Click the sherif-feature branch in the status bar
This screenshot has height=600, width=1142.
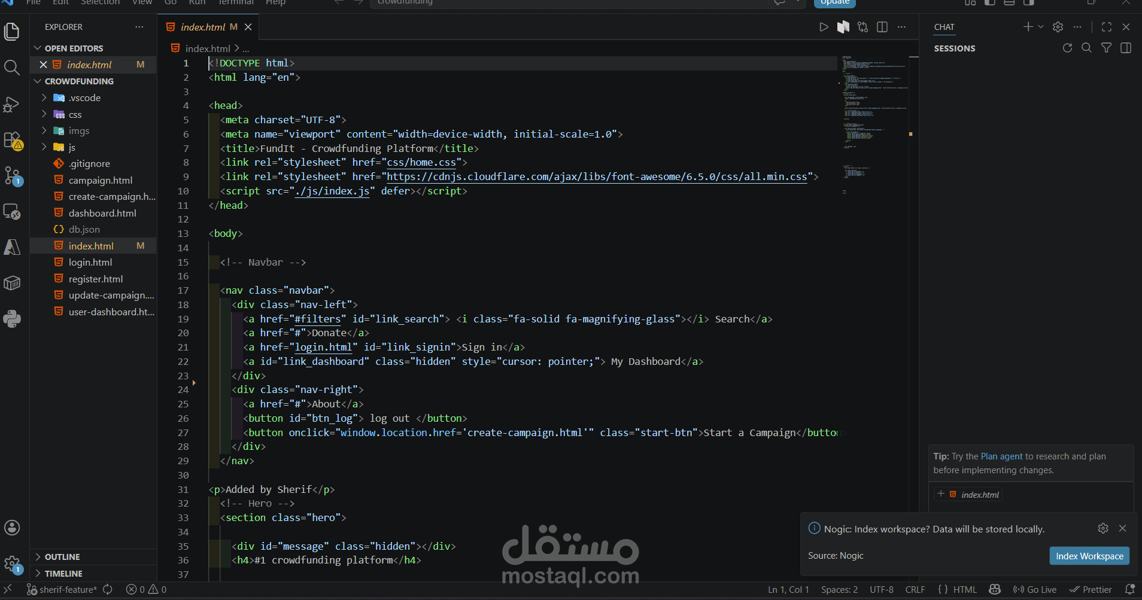click(62, 589)
